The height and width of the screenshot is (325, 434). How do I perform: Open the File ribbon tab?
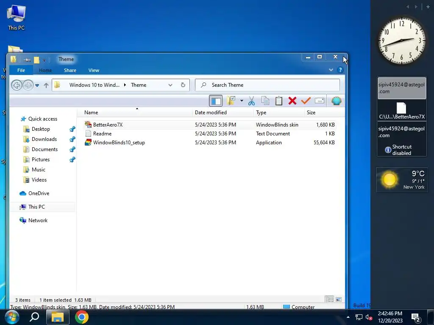21,70
